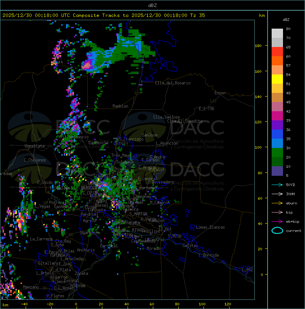The image size is (305, 309).
Task: Click the 'Uspallata' map label
Action: [x=34, y=146]
